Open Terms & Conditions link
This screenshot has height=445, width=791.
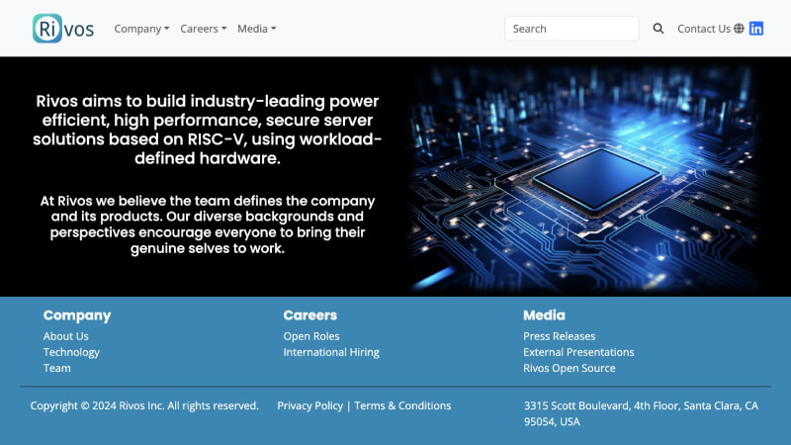(402, 405)
